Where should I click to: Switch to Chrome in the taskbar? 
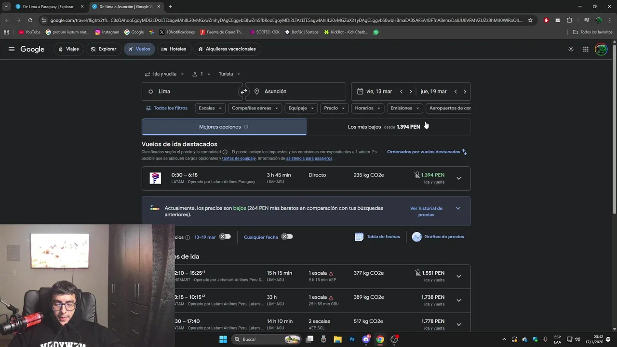click(380, 339)
